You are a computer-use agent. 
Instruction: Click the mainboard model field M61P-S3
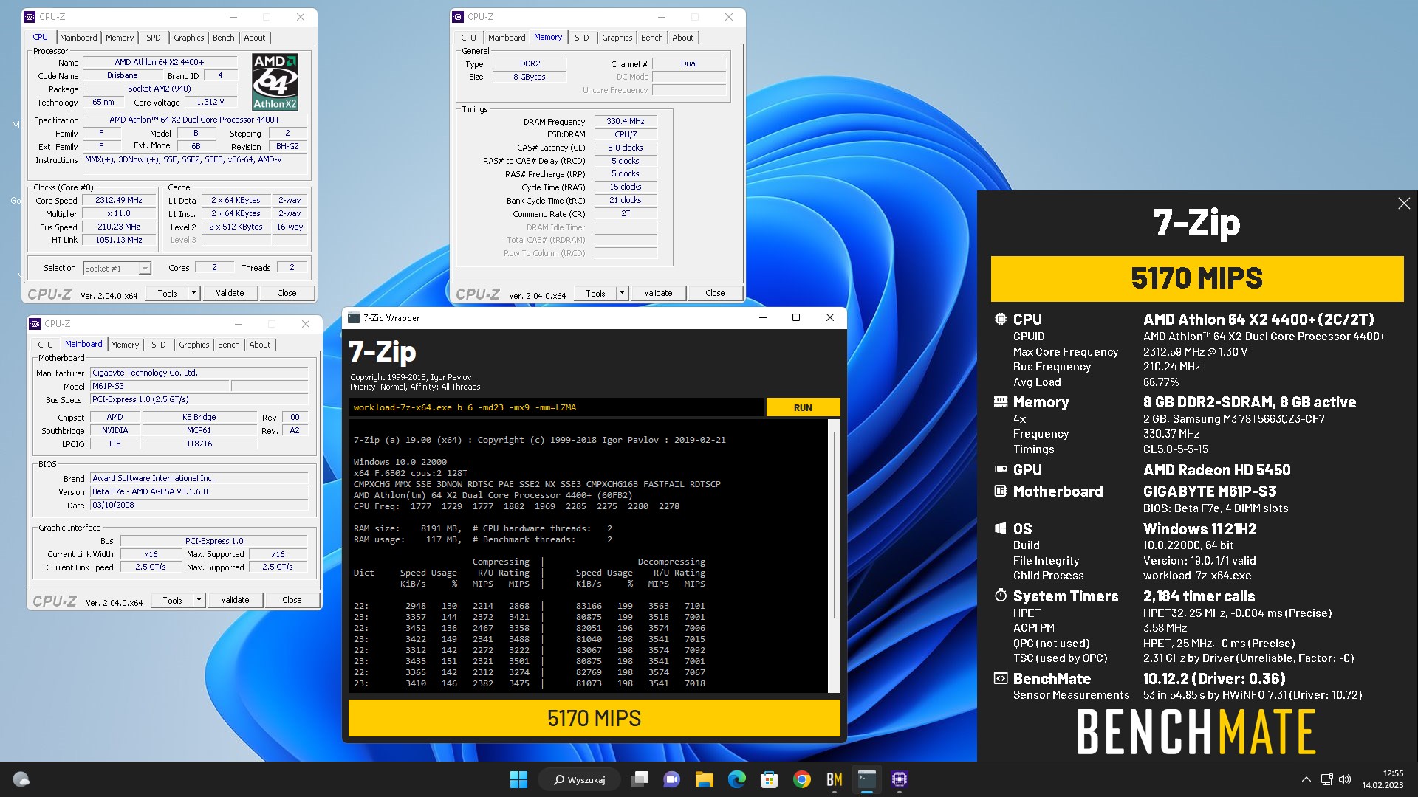pos(160,386)
